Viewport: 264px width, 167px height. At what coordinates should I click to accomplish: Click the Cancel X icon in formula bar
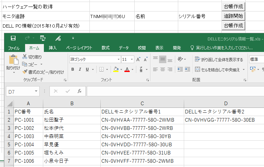click(x=56, y=91)
